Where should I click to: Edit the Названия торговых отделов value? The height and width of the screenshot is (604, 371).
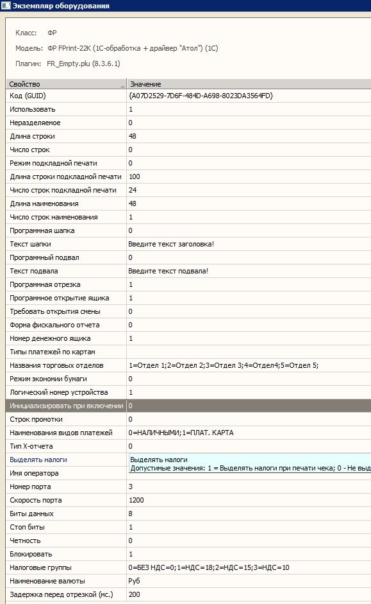[249, 366]
